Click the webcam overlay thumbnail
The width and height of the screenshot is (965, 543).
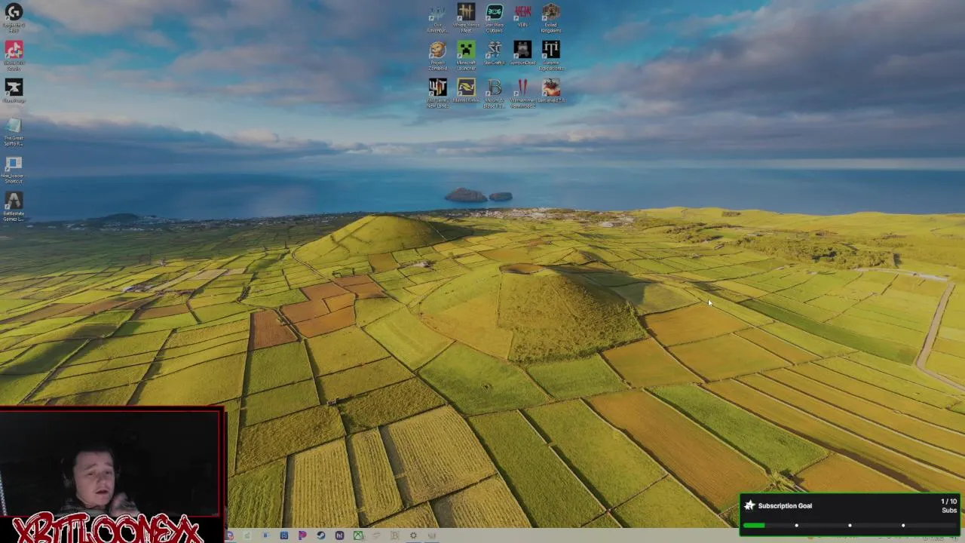click(x=112, y=463)
